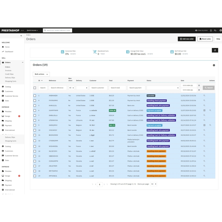Collapse the sidebar with double-chevron icon
The image size is (222, 222).
tap(21, 36)
